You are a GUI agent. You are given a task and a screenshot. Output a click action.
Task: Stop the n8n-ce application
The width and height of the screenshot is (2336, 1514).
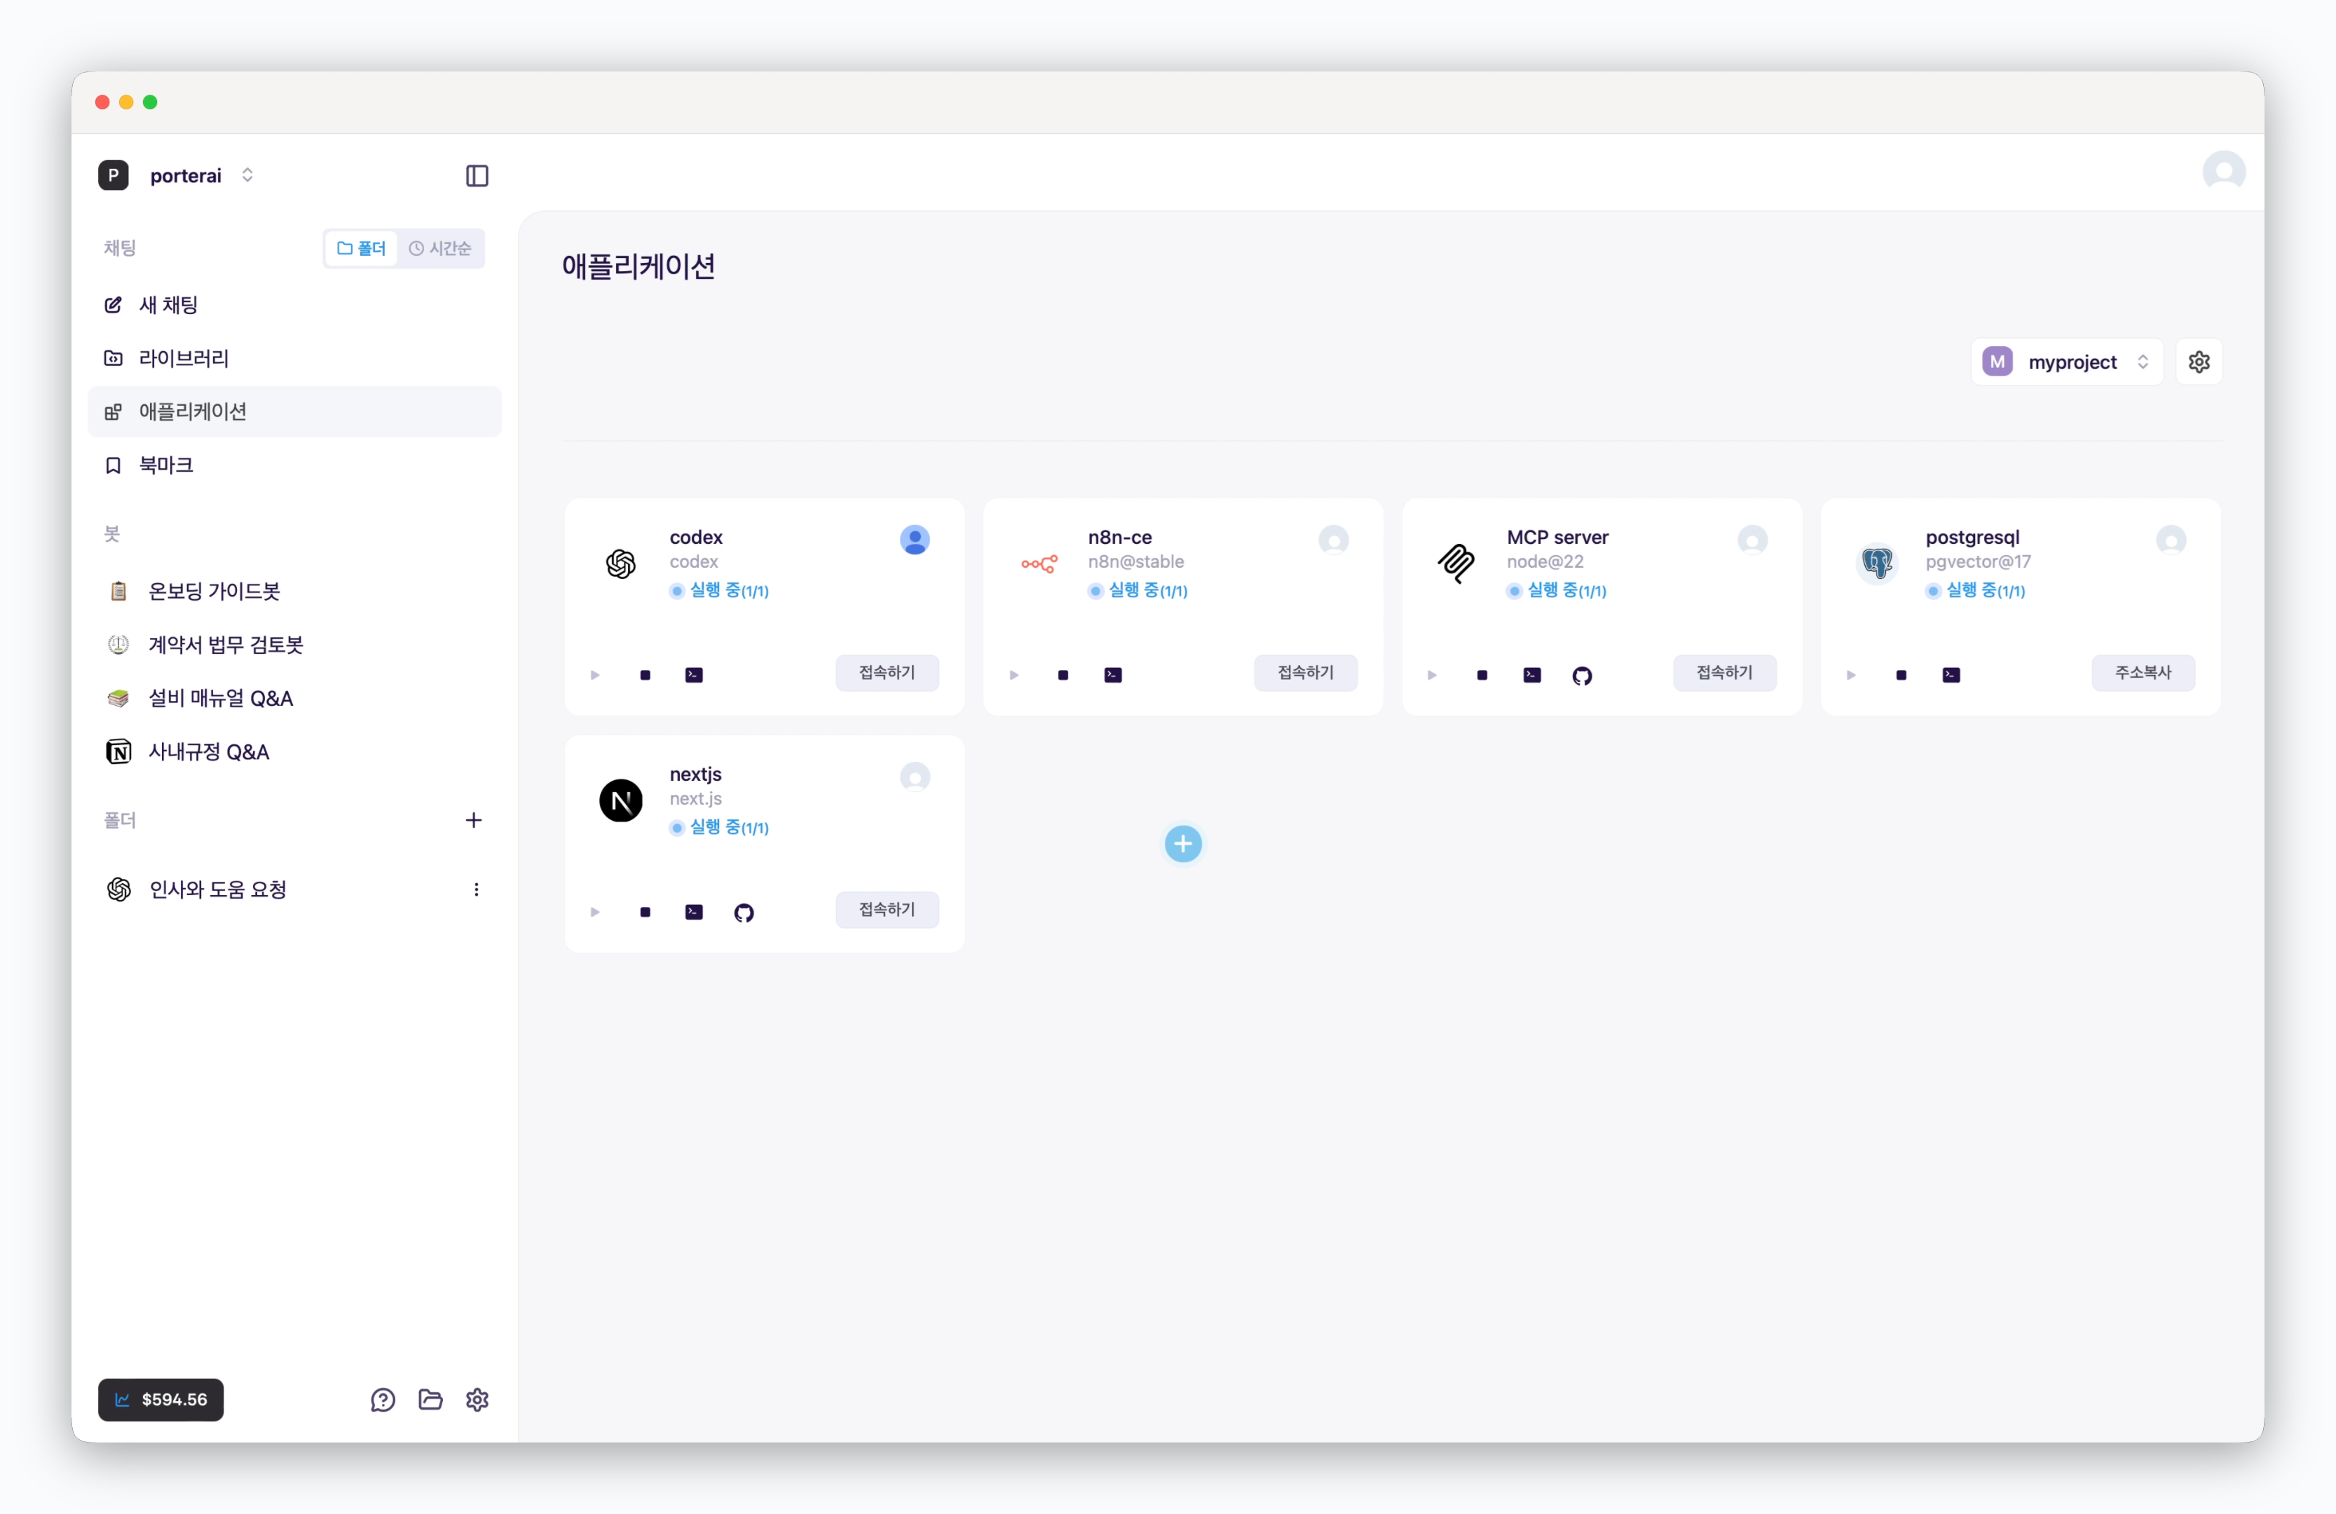point(1063,676)
